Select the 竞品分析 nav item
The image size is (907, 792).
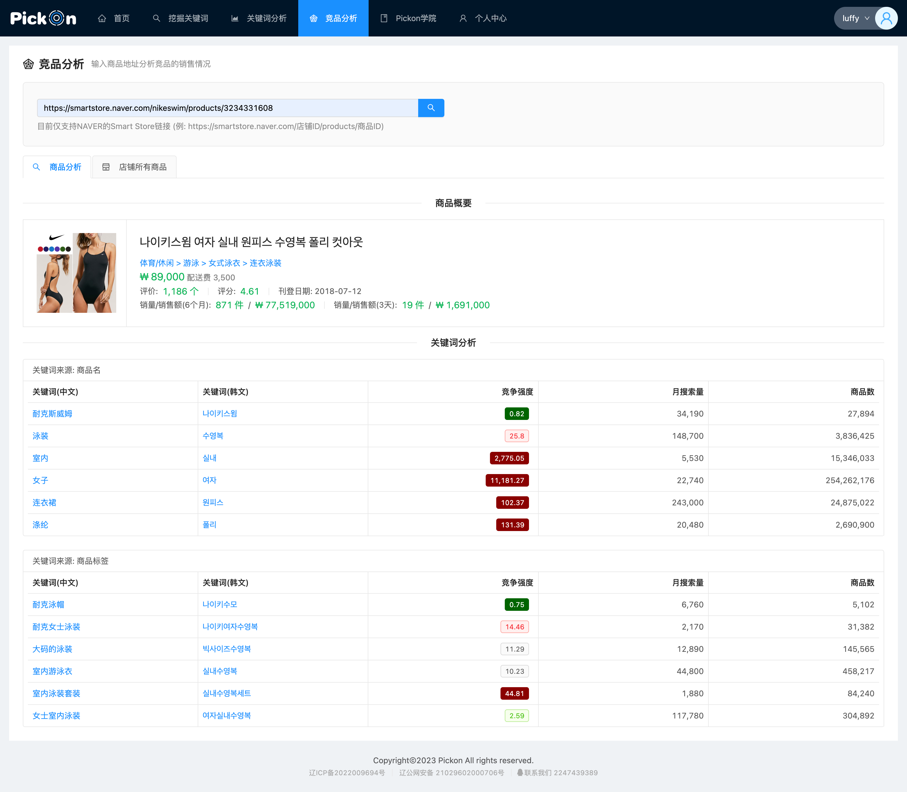(x=333, y=18)
